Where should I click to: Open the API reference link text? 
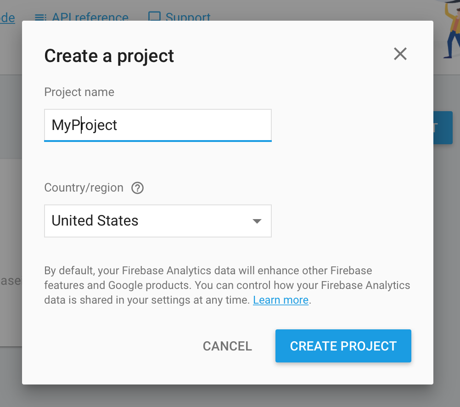[x=90, y=17]
